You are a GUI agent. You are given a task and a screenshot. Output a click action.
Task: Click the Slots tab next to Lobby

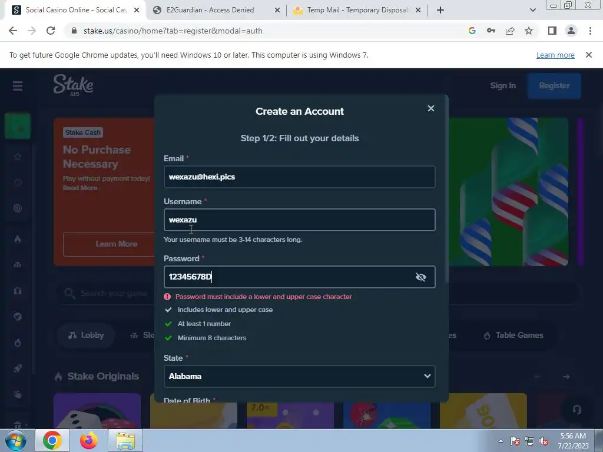(x=143, y=335)
